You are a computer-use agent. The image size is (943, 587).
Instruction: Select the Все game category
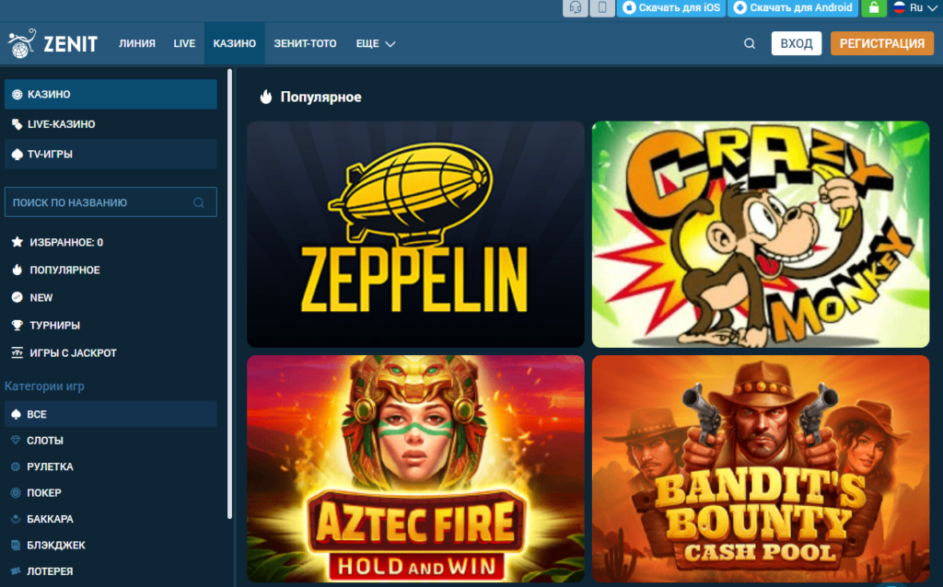111,414
